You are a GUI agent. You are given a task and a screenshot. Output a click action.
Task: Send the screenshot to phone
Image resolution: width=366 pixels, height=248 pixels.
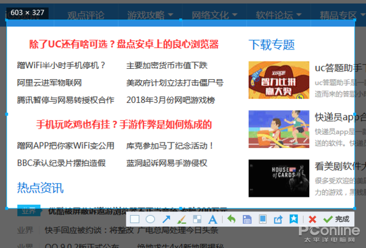coord(262,219)
